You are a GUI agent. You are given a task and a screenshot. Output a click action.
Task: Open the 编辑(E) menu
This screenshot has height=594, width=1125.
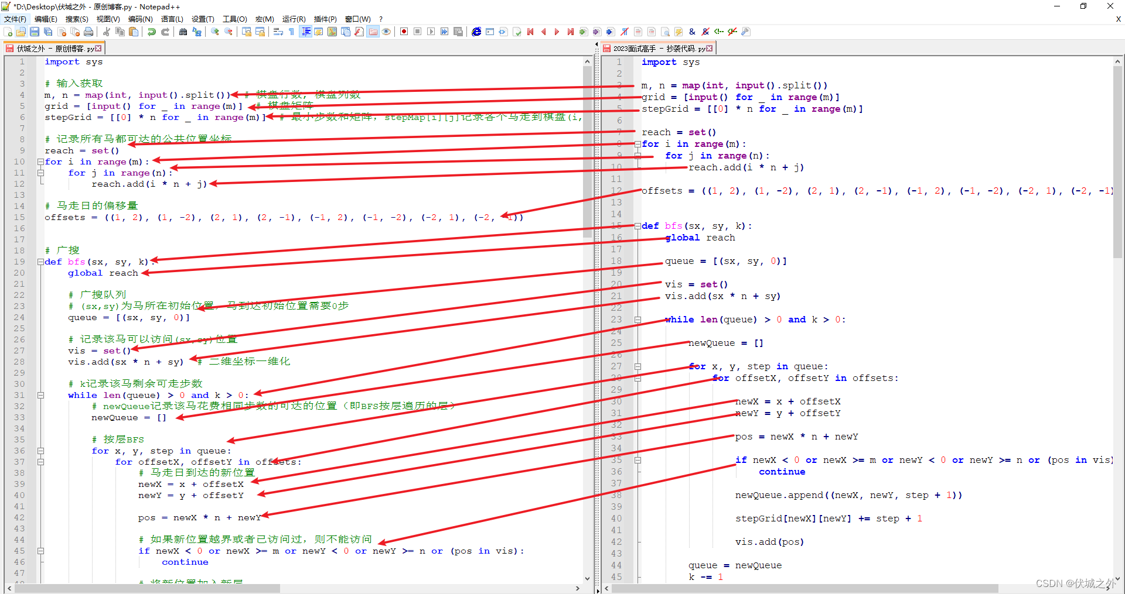[x=46, y=19]
